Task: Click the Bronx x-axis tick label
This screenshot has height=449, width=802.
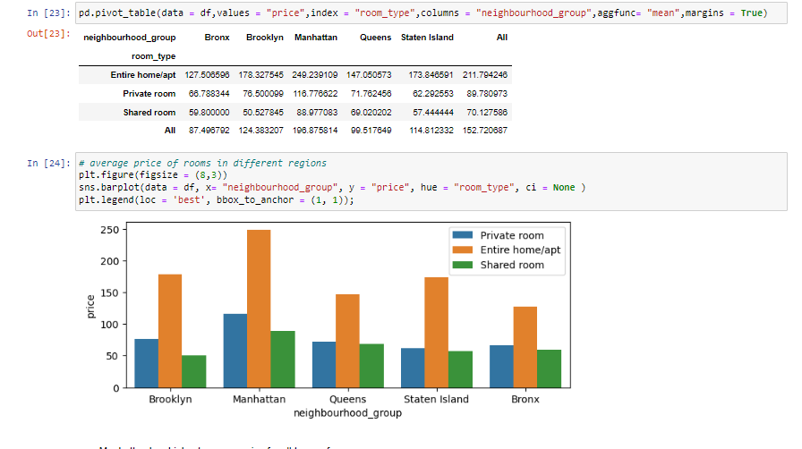Action: tap(525, 400)
